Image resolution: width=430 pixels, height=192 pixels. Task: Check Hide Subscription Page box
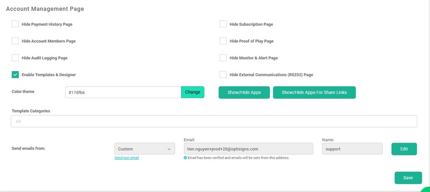tap(223, 24)
